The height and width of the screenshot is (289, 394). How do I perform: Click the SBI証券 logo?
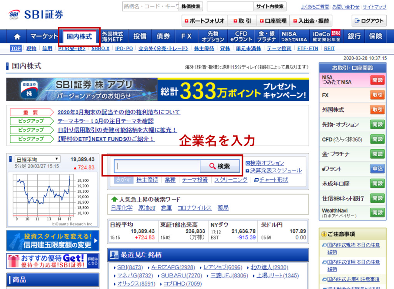tap(36, 15)
